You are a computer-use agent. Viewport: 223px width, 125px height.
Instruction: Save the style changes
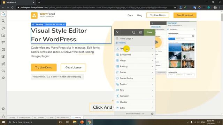pos(149,32)
